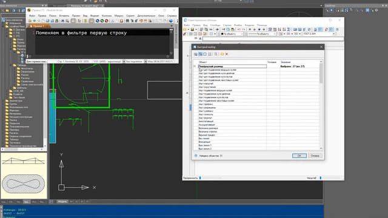Click the yellow folder icon in Quick Select toolbar
This screenshot has width=388, height=218.
pyautogui.click(x=222, y=54)
